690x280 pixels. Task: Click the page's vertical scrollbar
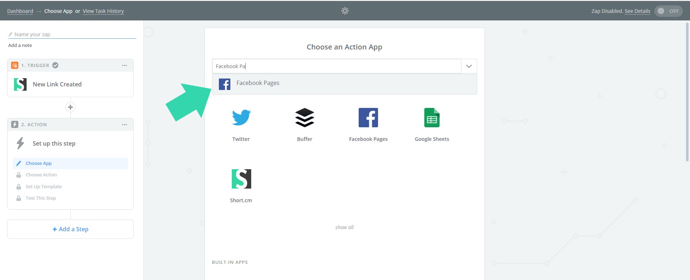click(x=687, y=90)
